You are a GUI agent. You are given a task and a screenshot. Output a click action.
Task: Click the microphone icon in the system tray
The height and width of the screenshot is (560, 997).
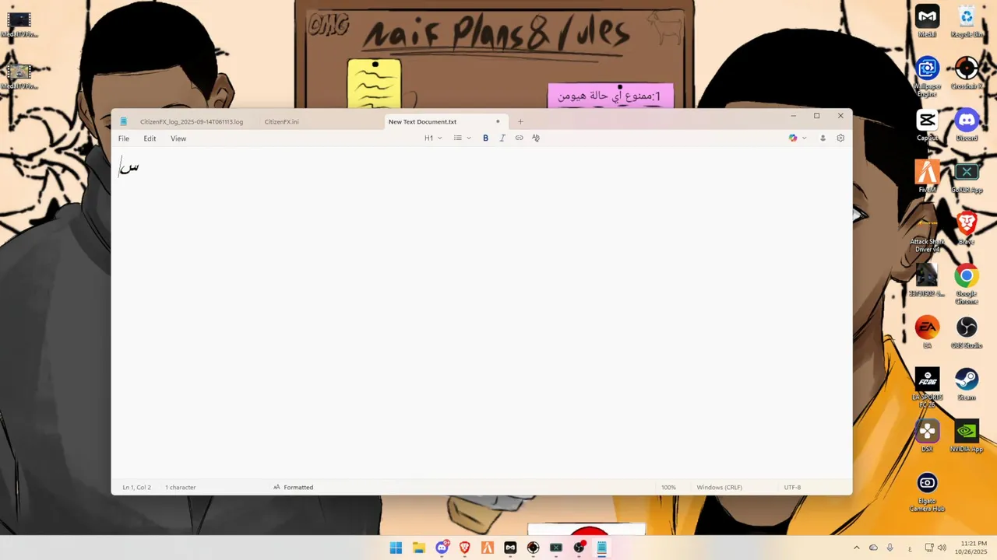(x=890, y=548)
